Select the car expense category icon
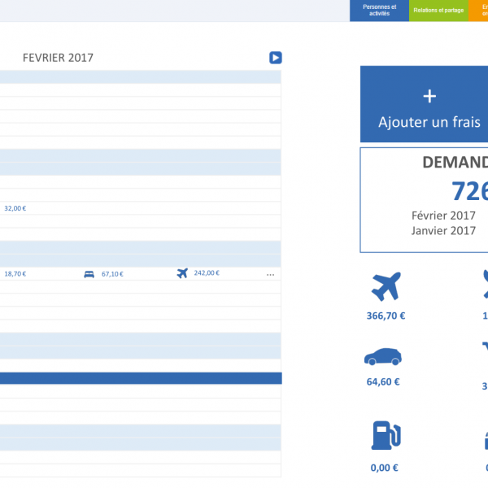This screenshot has width=488, height=488. [x=381, y=356]
